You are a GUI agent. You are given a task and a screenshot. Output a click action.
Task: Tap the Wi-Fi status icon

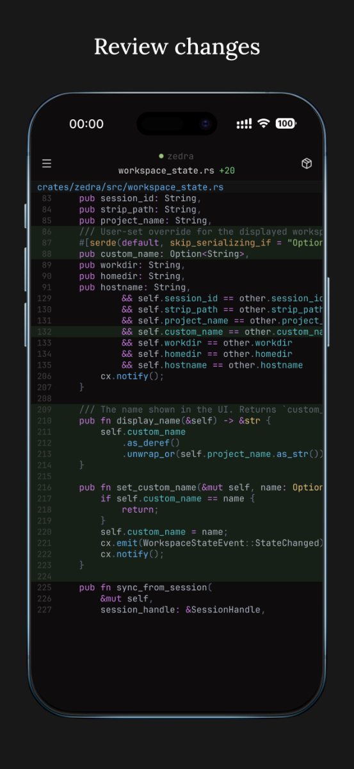263,124
